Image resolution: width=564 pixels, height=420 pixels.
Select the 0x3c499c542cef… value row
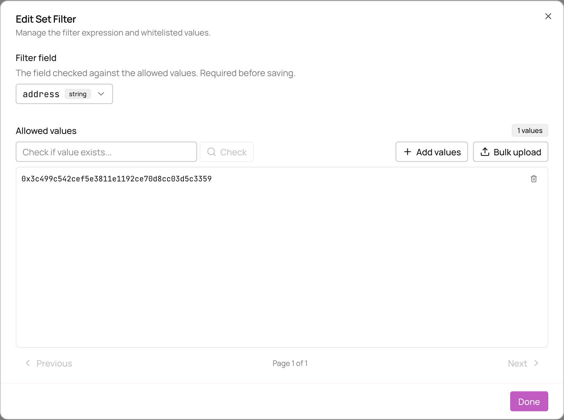(x=282, y=179)
